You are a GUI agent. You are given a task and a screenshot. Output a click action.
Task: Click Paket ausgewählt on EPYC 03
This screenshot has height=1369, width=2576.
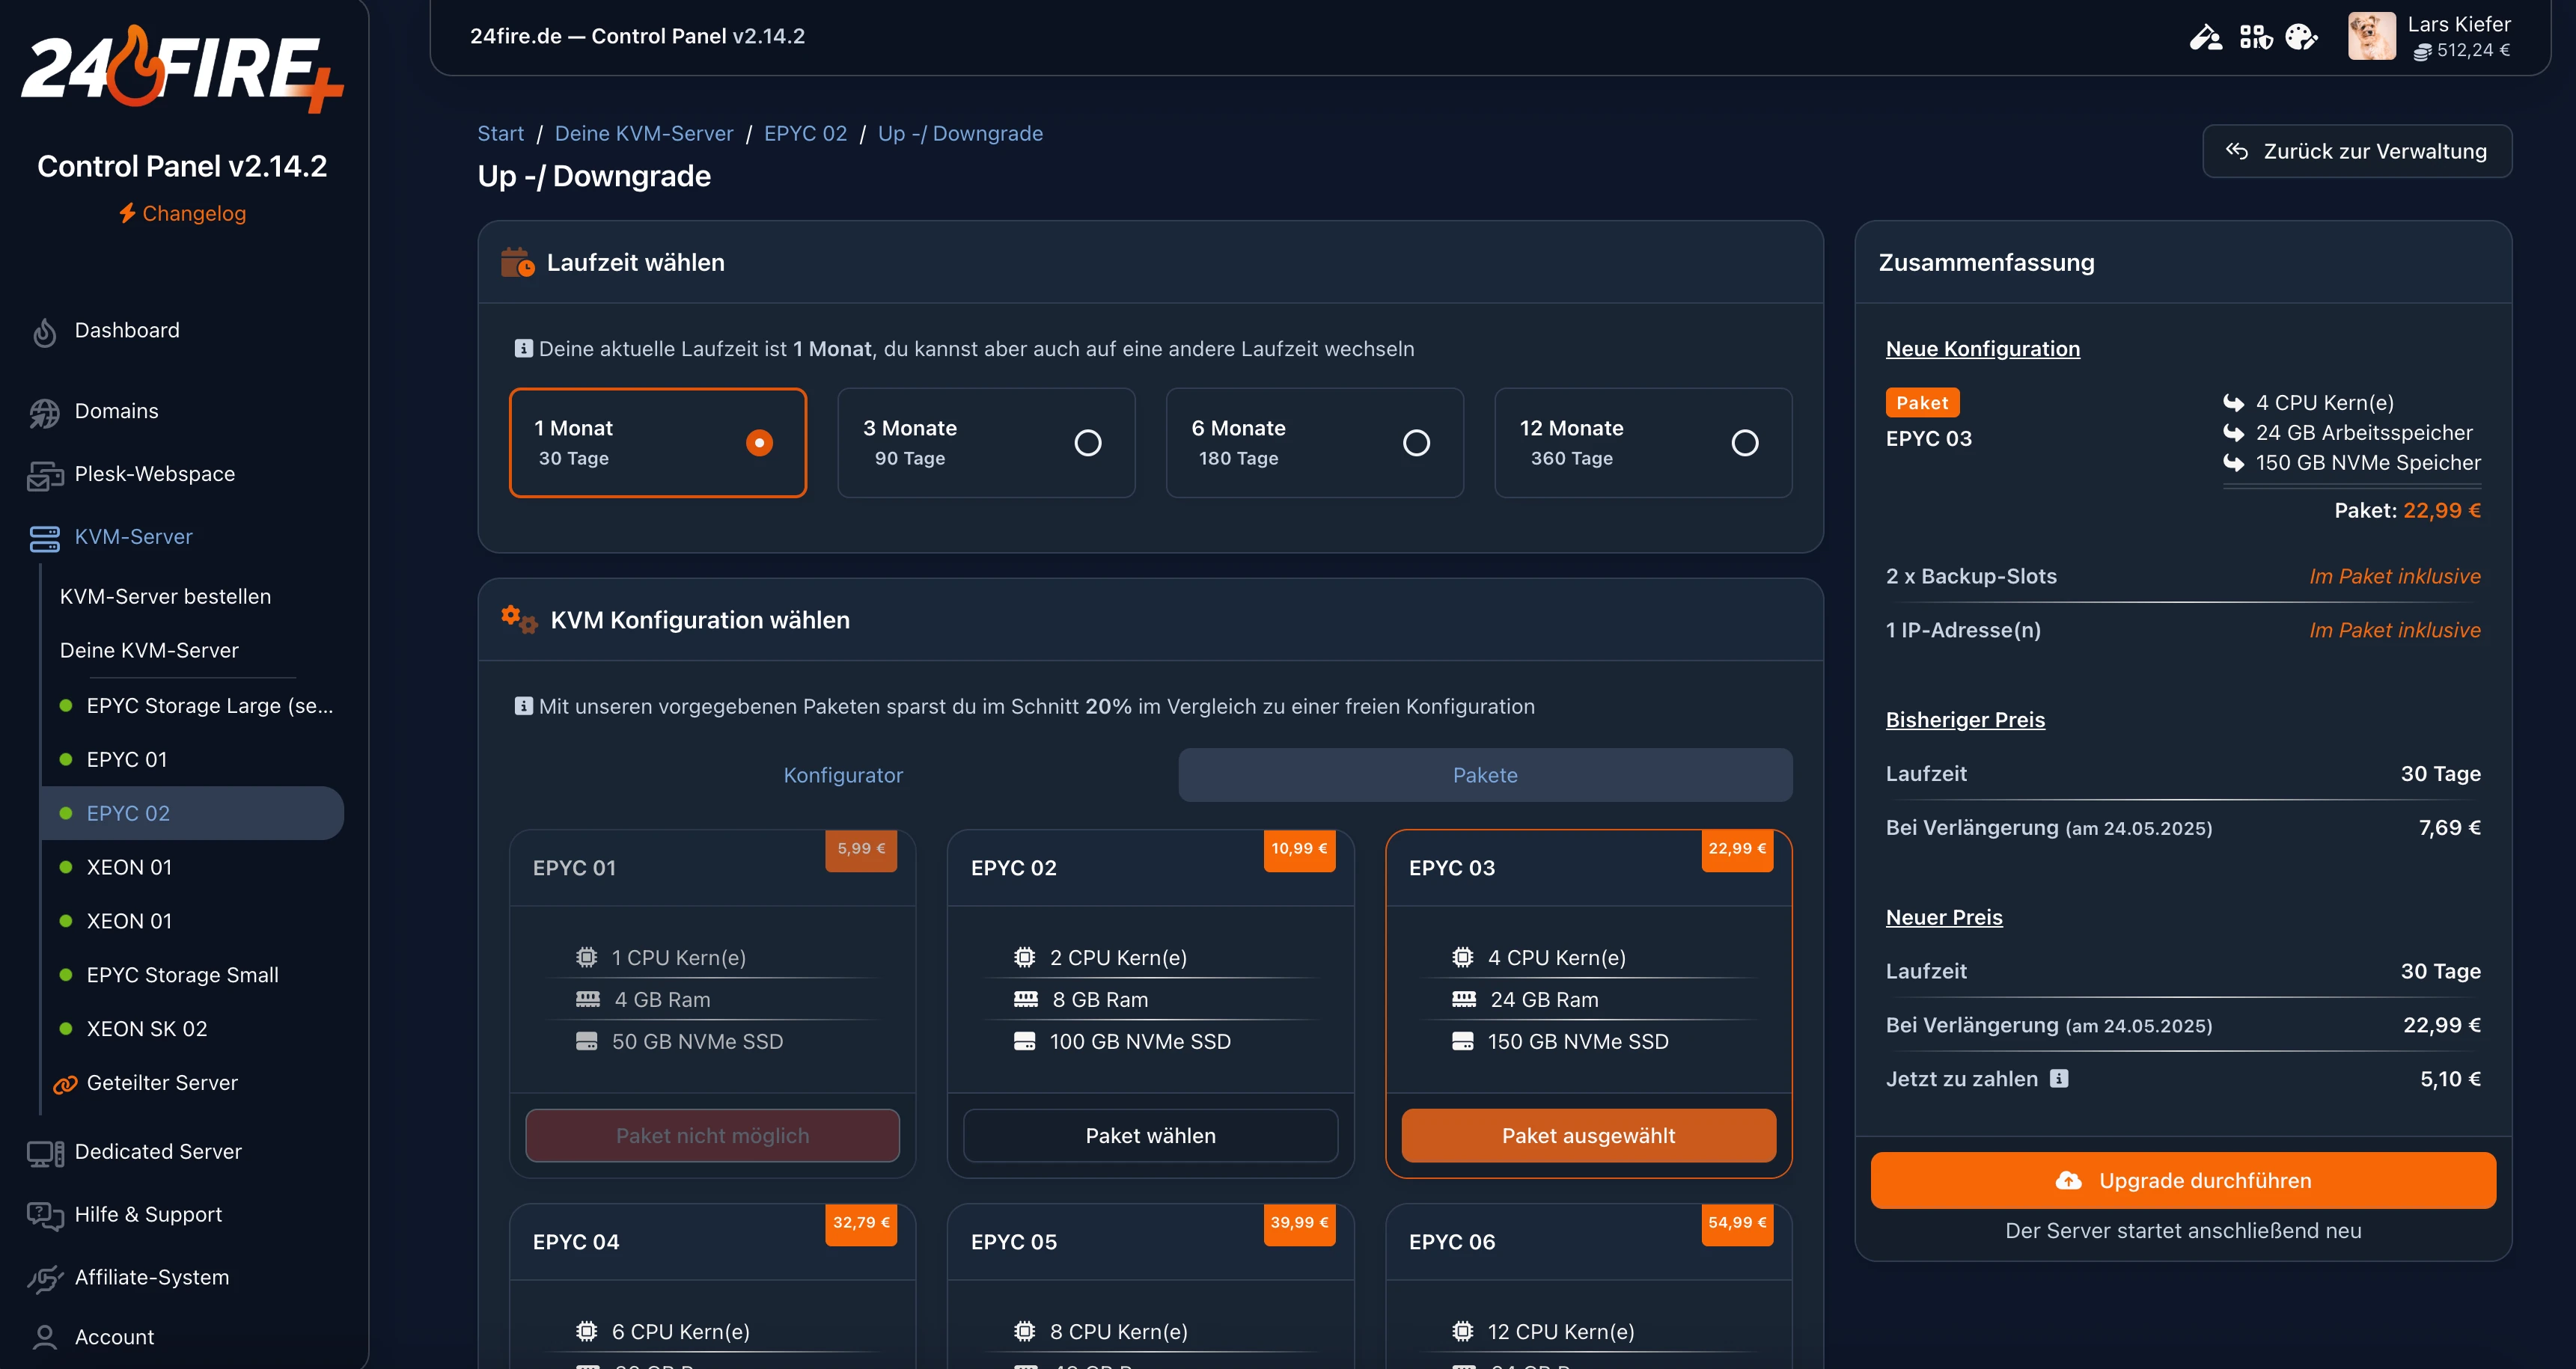pos(1588,1135)
